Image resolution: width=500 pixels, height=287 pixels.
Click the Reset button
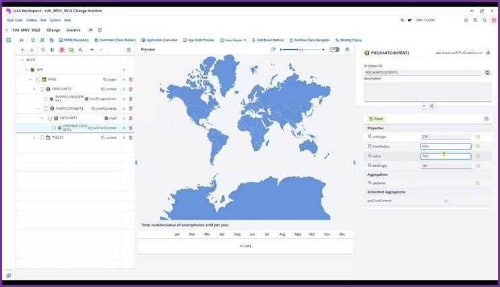376,119
